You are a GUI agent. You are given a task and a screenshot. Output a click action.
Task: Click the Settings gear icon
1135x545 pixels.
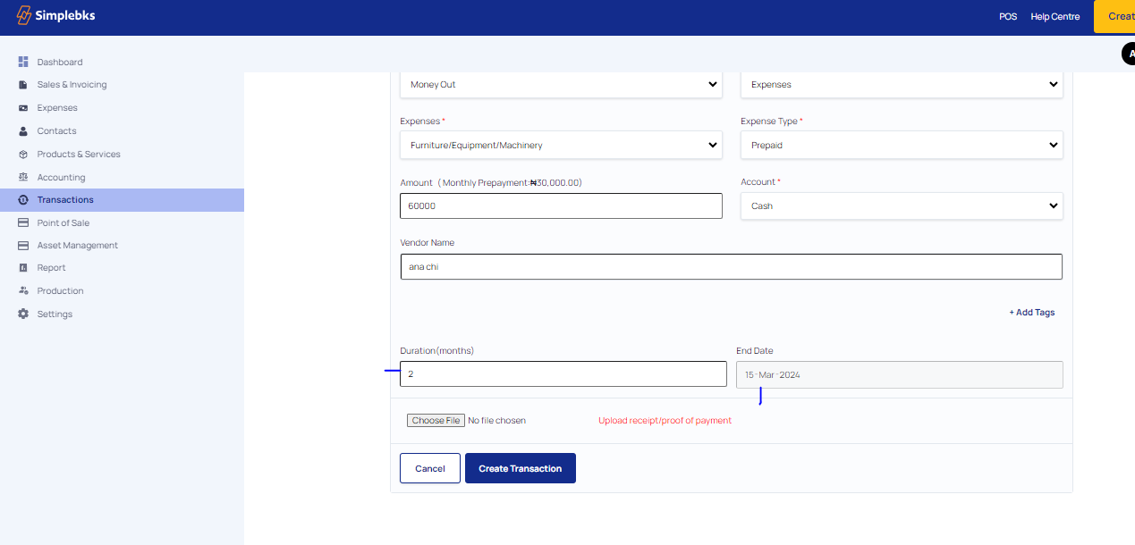(x=23, y=314)
